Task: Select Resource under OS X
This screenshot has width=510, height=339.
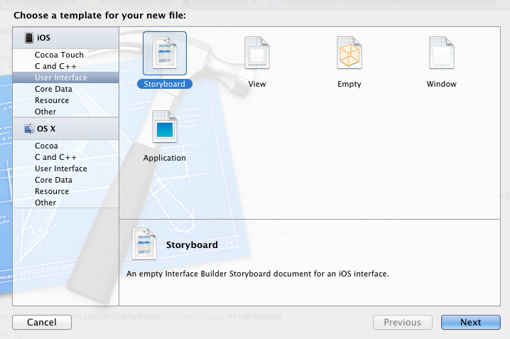Action: tap(65, 191)
